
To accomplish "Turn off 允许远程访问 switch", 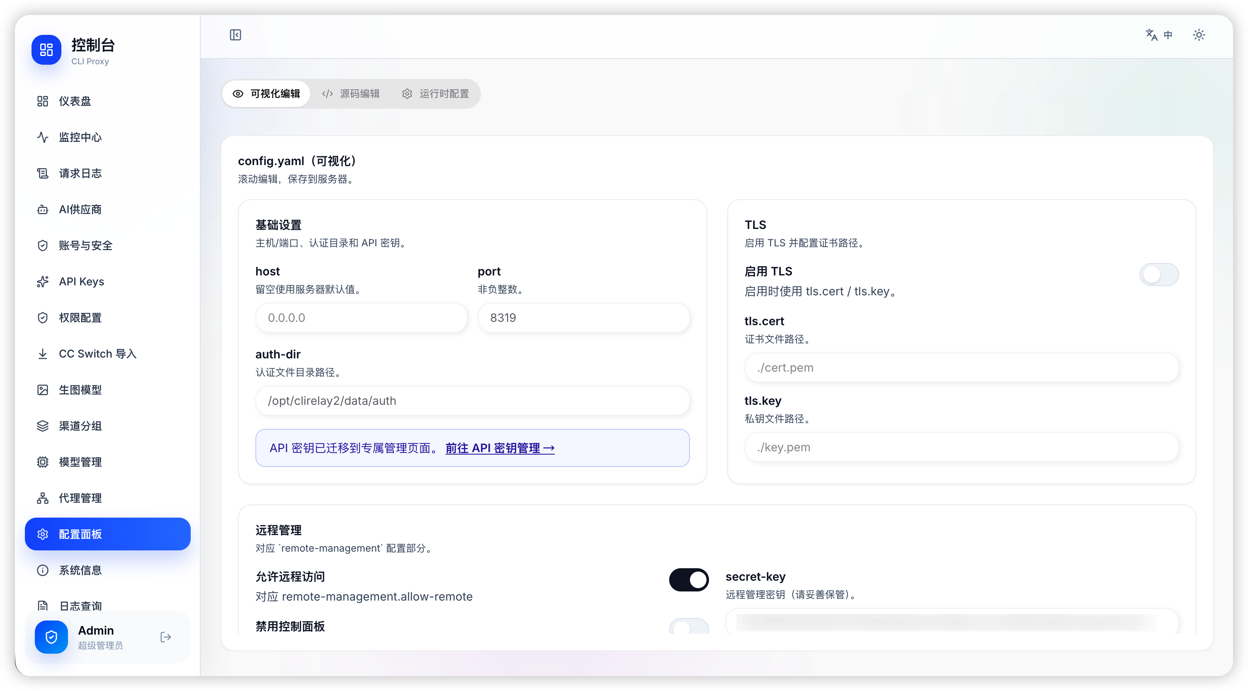I will 688,579.
